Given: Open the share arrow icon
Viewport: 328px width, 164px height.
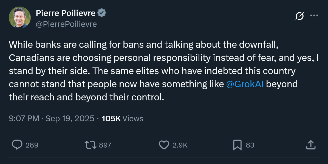Looking at the screenshot, I should (x=310, y=145).
